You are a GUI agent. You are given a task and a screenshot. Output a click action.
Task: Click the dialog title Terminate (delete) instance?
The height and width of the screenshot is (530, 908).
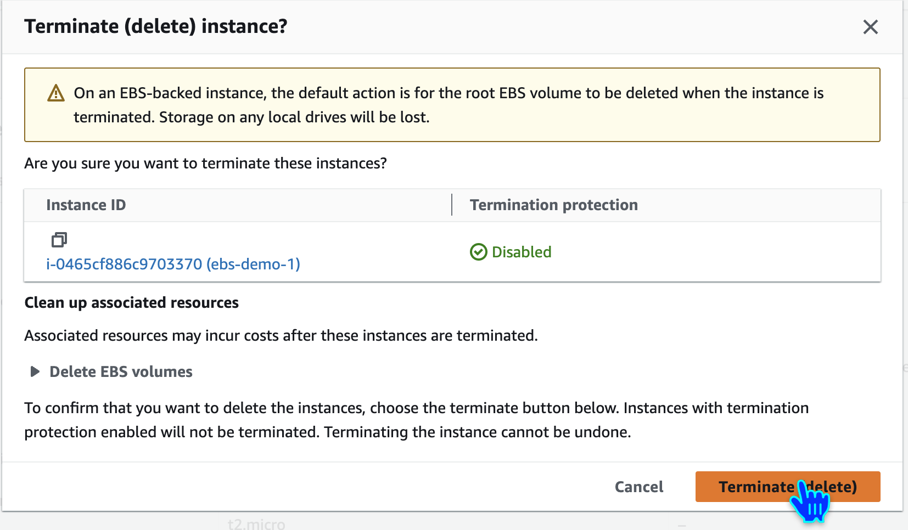pos(156,26)
